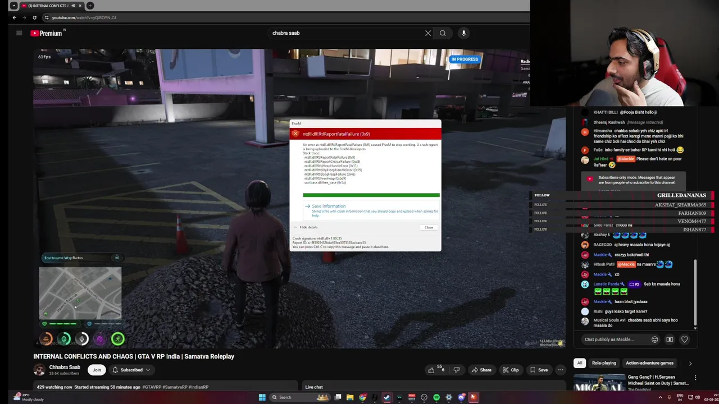Create a clip with Clip button
Screen dimensions: 719x404
pos(511,370)
